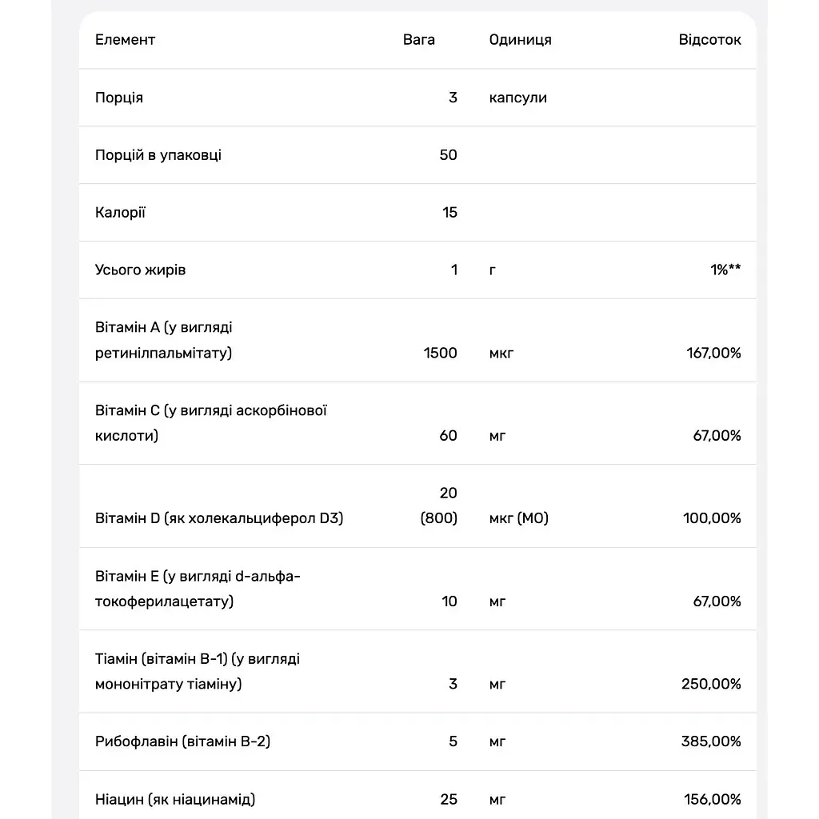The height and width of the screenshot is (819, 819).
Task: Click the Калорії row label
Action: pos(120,213)
